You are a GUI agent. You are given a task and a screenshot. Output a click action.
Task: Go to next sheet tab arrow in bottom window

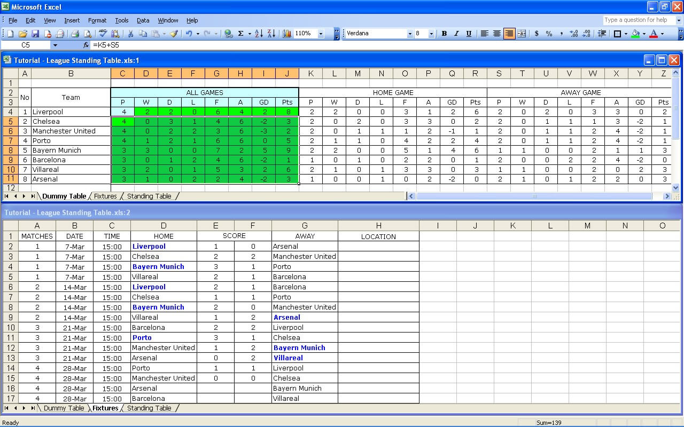pos(24,408)
